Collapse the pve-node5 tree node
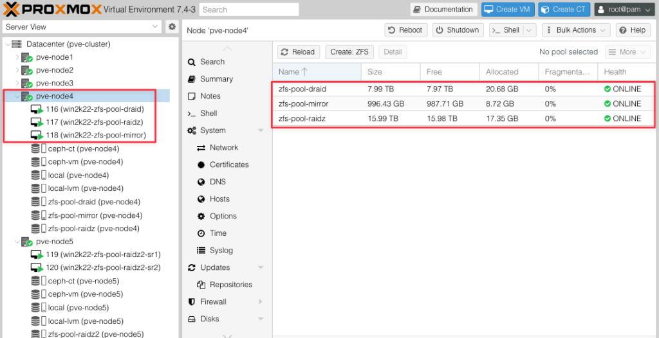Screen dimensions: 659x338 pyautogui.click(x=17, y=242)
